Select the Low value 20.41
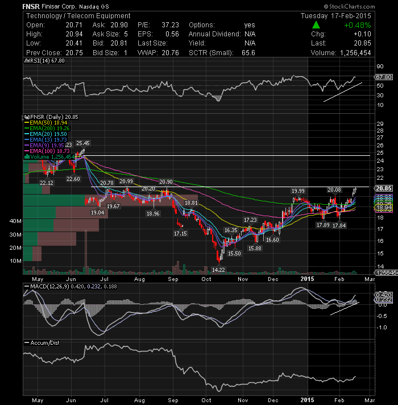Viewport: 398px width, 405px height. coord(74,43)
